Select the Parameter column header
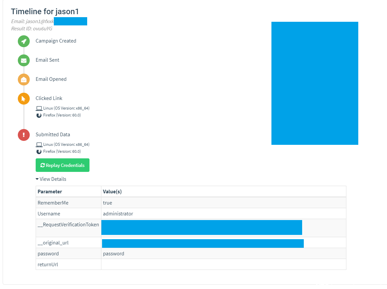The height and width of the screenshot is (289, 387). [x=50, y=192]
